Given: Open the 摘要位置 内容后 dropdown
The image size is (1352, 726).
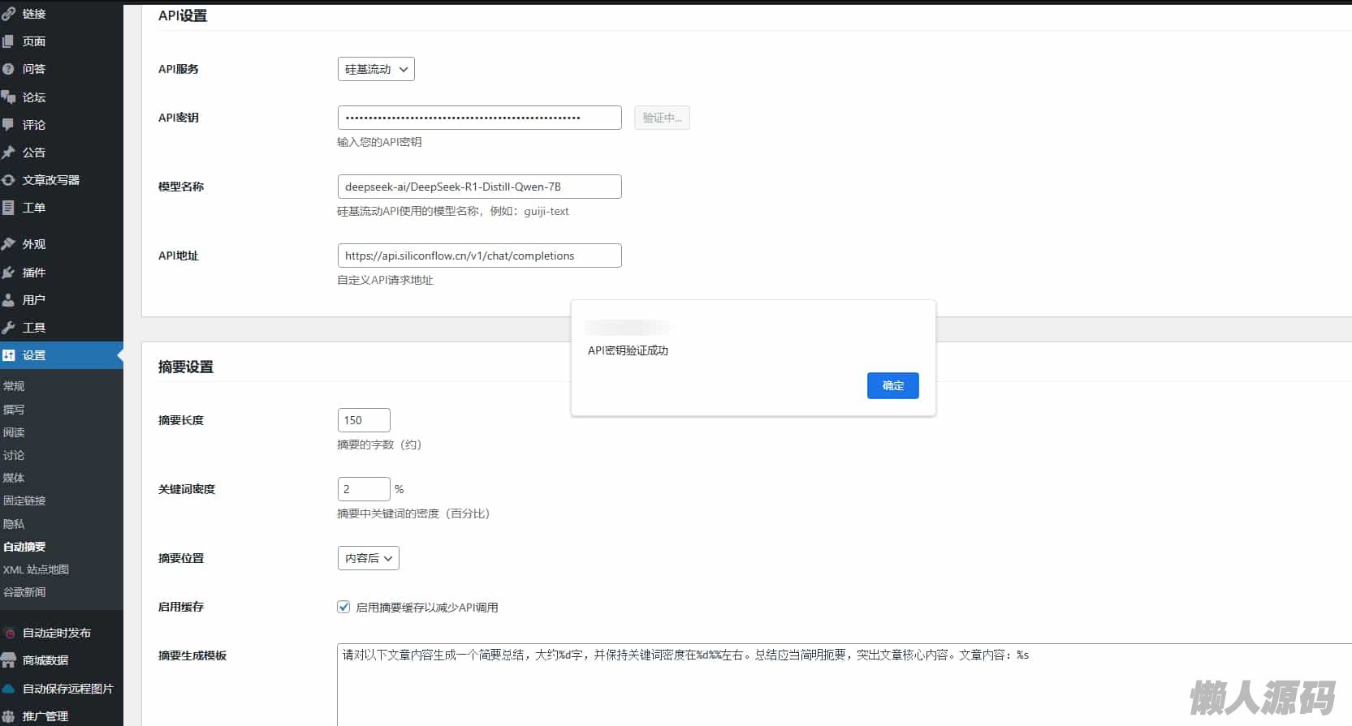Looking at the screenshot, I should [x=368, y=558].
